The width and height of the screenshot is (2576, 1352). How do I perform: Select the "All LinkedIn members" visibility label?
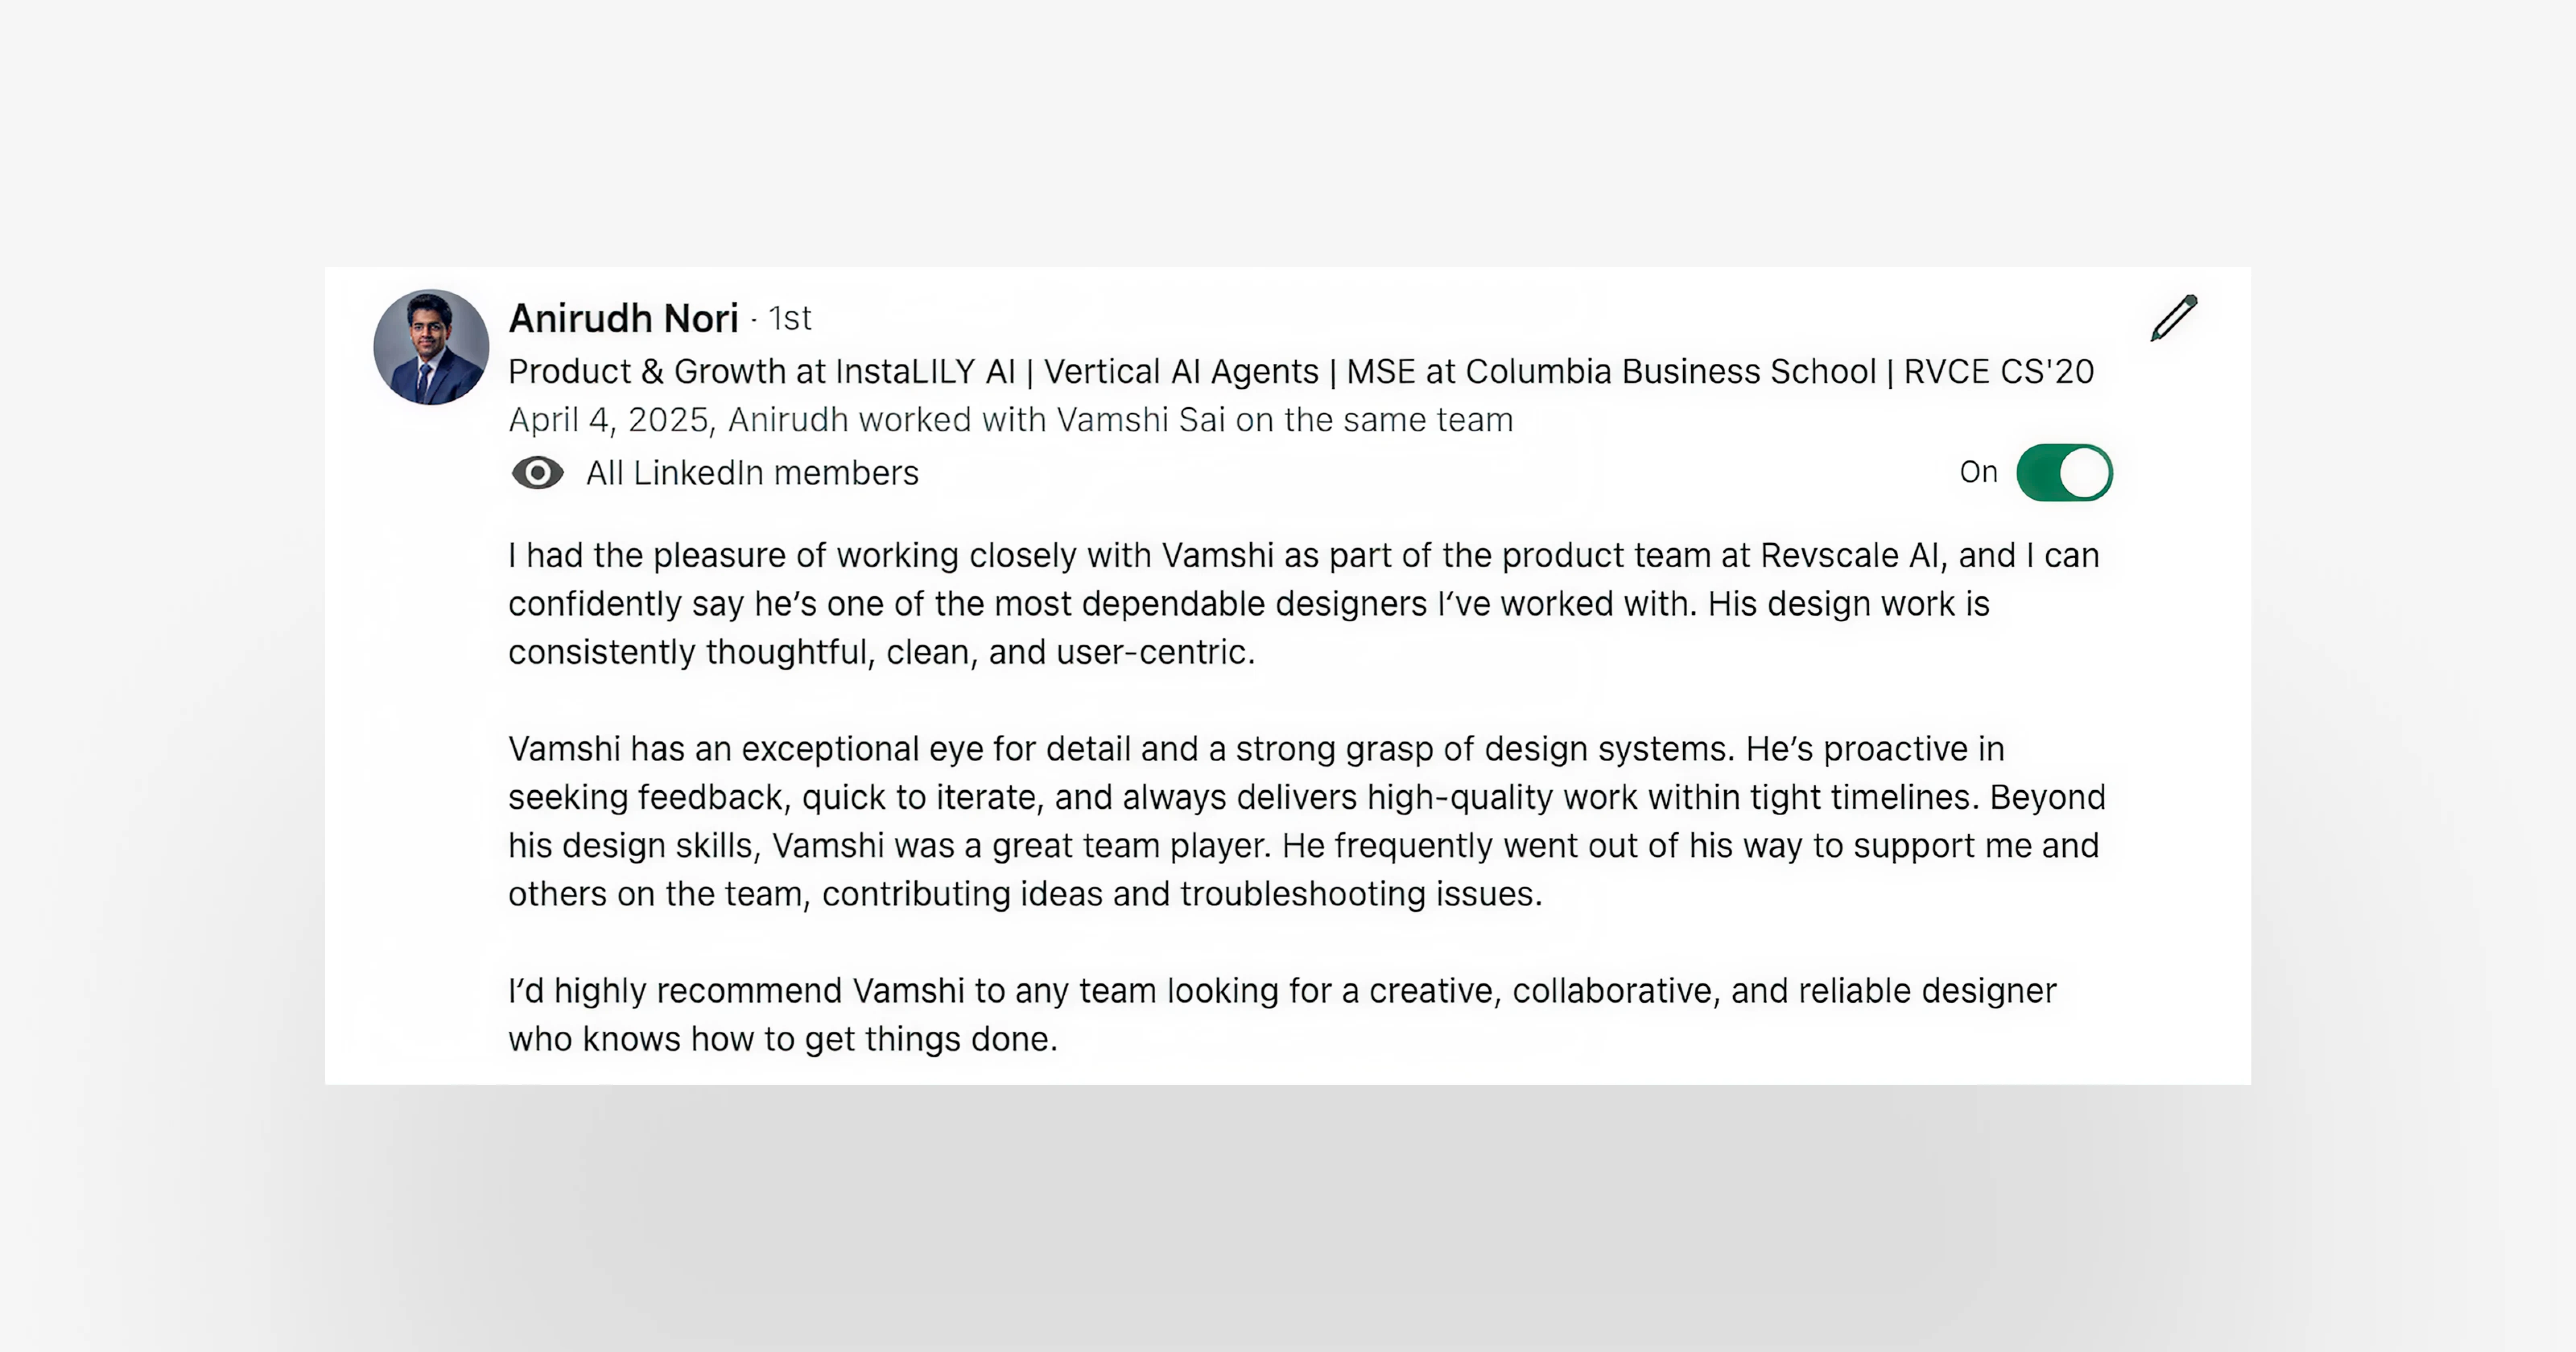pos(752,473)
